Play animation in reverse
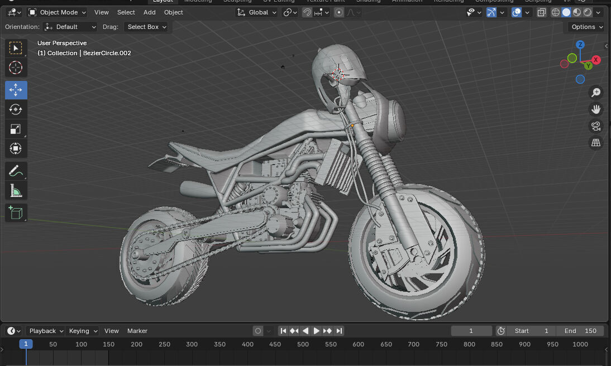The image size is (611, 366). pos(305,331)
